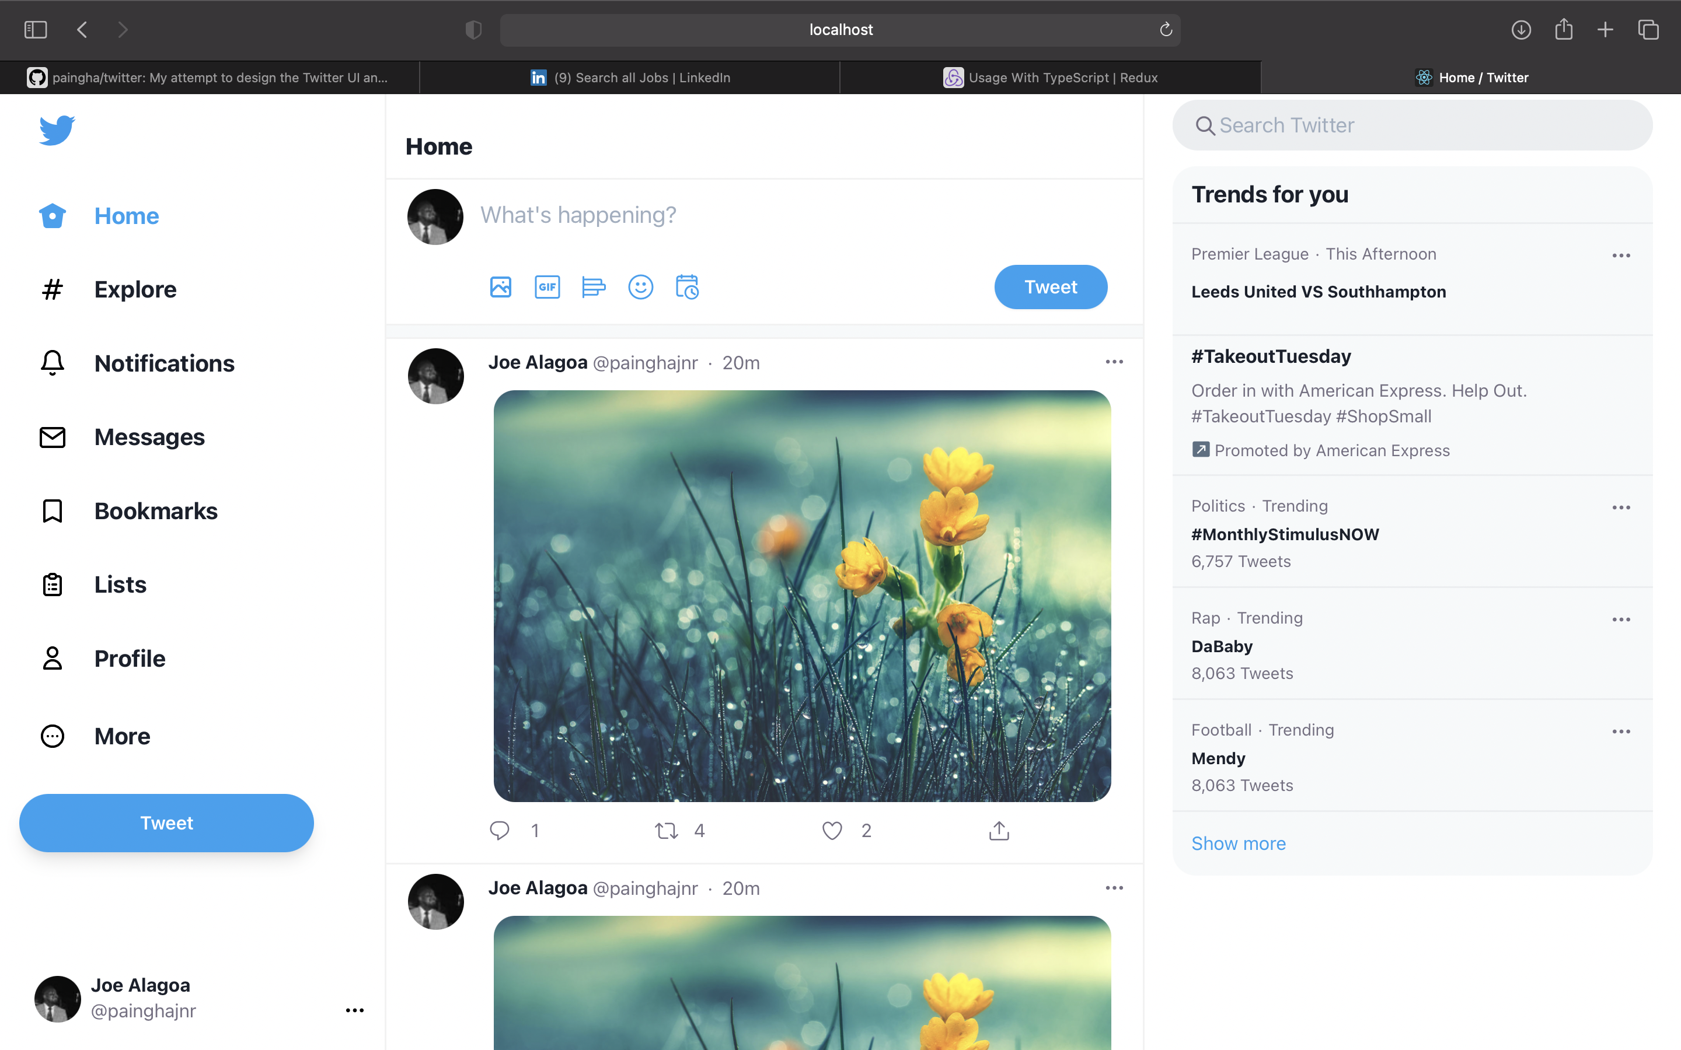
Task: Open options for Leeds United trend
Action: point(1620,256)
